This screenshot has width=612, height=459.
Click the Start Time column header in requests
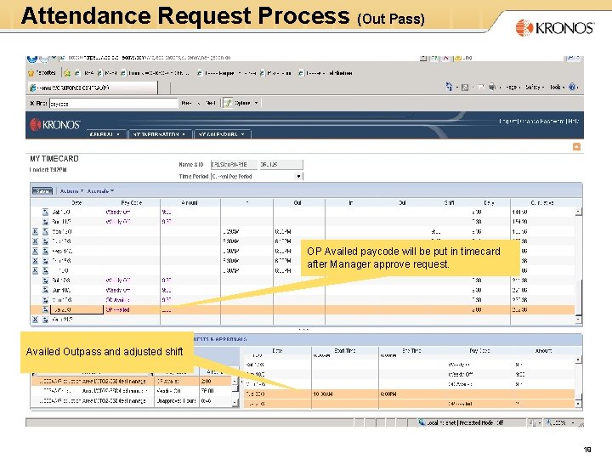[345, 351]
